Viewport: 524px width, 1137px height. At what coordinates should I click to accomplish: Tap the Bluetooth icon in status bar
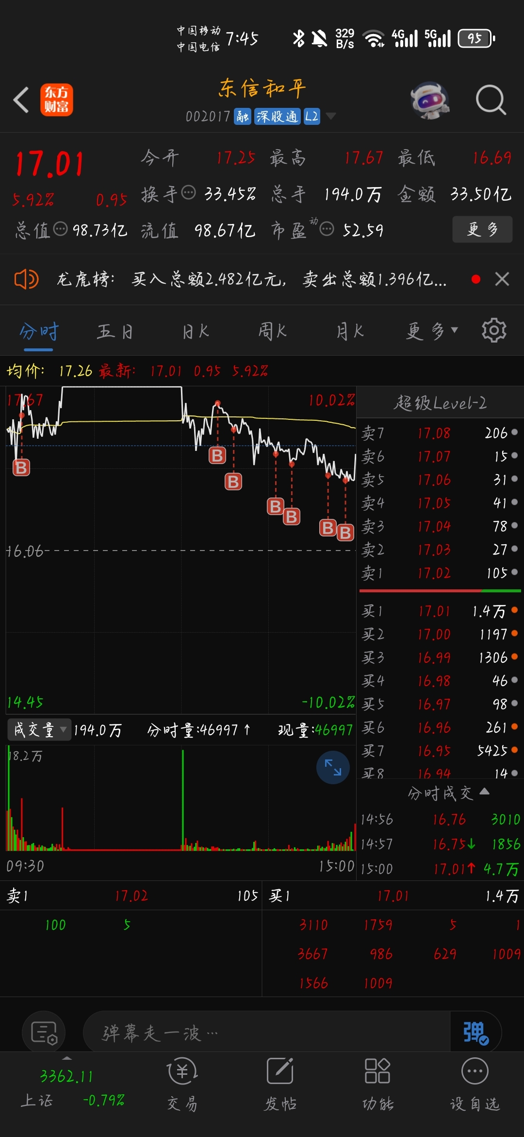pyautogui.click(x=298, y=38)
